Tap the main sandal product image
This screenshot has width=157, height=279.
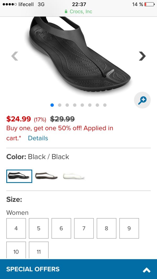[78, 55]
